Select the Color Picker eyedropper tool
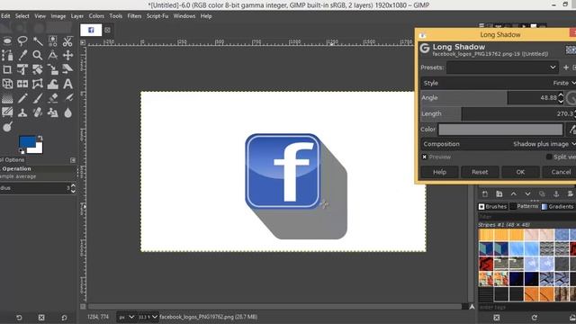 point(22,55)
